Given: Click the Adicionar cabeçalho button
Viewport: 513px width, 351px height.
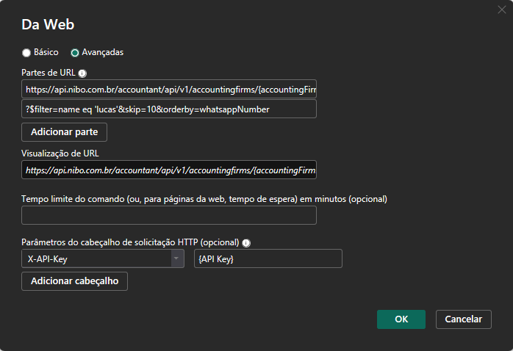Looking at the screenshot, I should [x=74, y=281].
